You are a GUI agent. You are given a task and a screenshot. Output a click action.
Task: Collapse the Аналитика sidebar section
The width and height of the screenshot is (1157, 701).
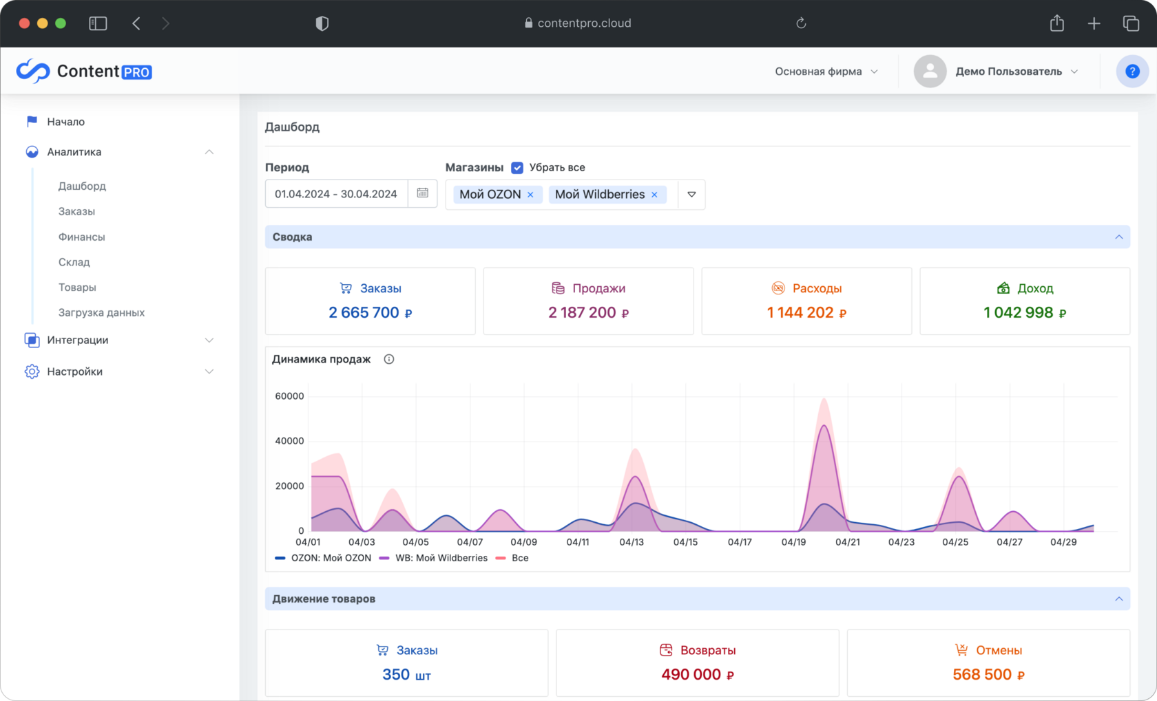[x=209, y=152]
